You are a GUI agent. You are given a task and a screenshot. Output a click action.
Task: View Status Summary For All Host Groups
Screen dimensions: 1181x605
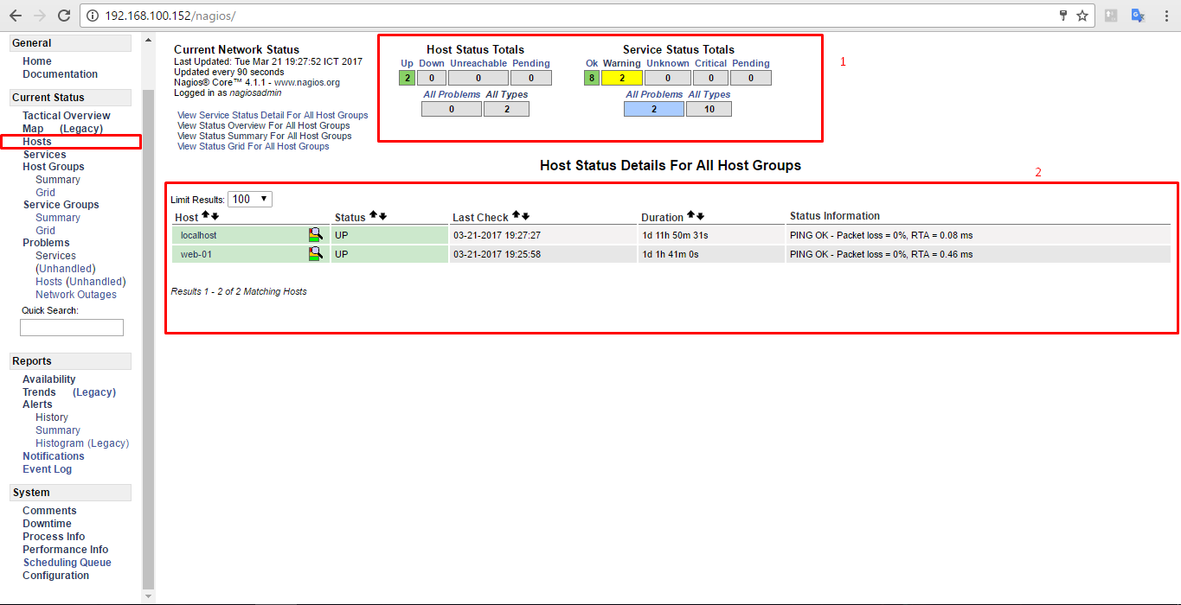265,136
